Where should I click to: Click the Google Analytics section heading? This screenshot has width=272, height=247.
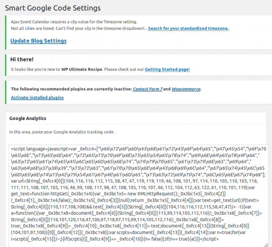pyautogui.click(x=28, y=118)
